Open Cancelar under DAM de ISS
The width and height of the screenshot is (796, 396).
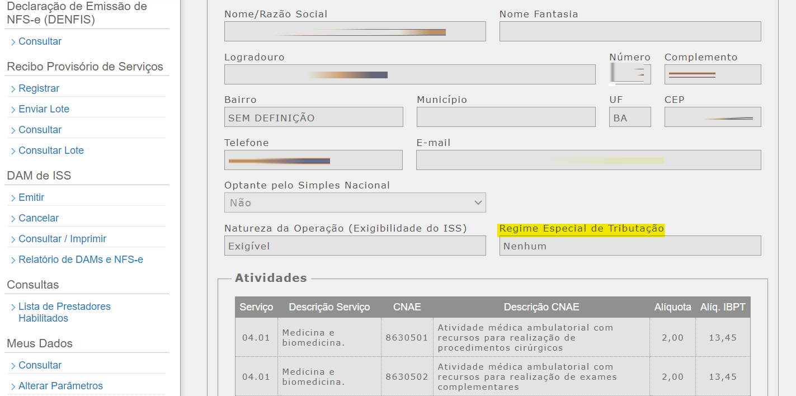coord(39,218)
